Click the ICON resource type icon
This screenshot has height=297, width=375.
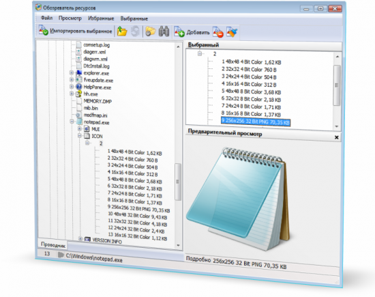[87, 136]
